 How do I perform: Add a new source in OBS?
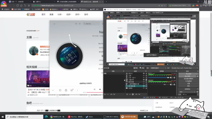click(127, 94)
